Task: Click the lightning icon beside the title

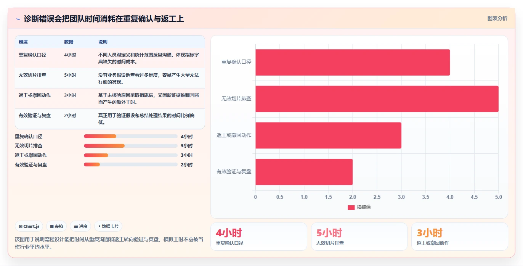Action: click(18, 19)
